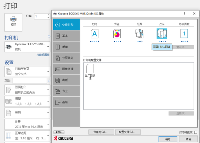Open the 调整 collation dropdown
Viewport: 200px width, 143px height.
(27, 101)
